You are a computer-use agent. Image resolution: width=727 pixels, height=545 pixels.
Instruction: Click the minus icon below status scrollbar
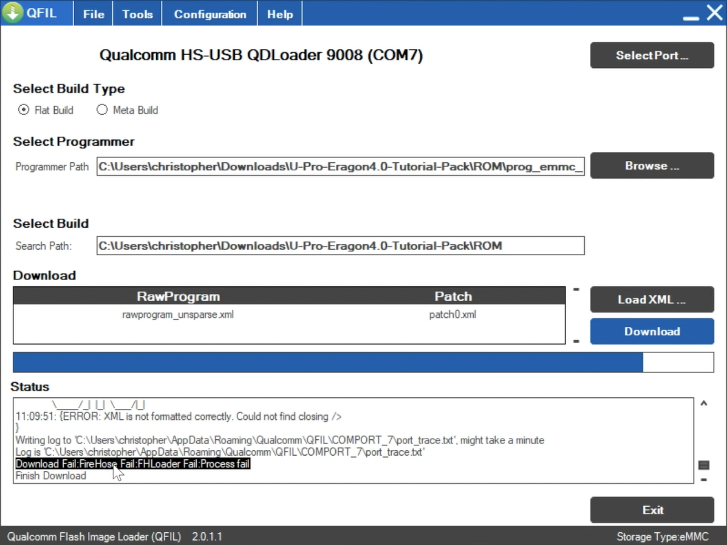(x=704, y=479)
